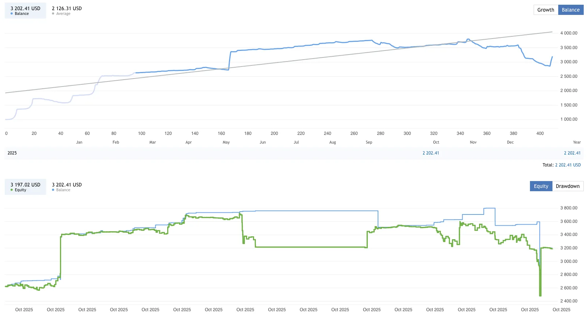Viewport: 587px width, 317px height.
Task: Click the gray Average legend dot icon
Action: click(x=53, y=13)
